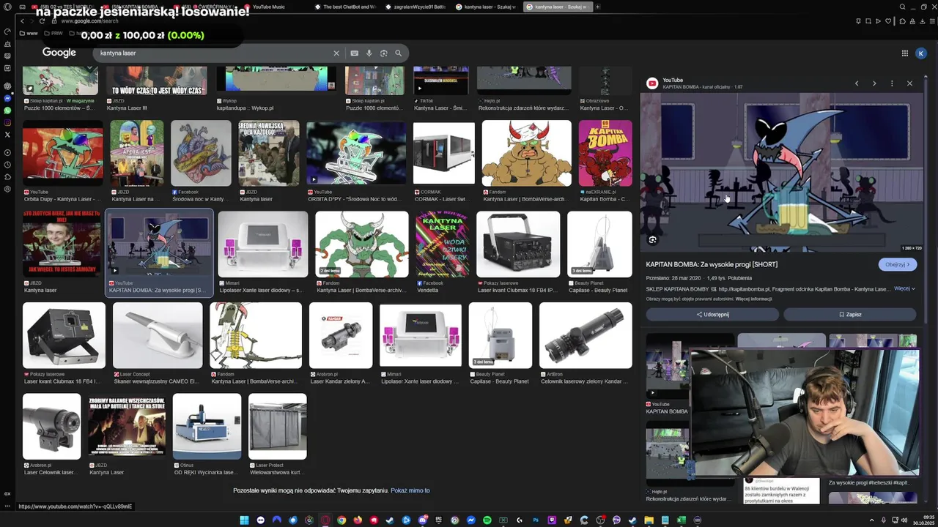Open Google Lens image search
Viewport: 938px width, 527px height.
click(x=383, y=53)
